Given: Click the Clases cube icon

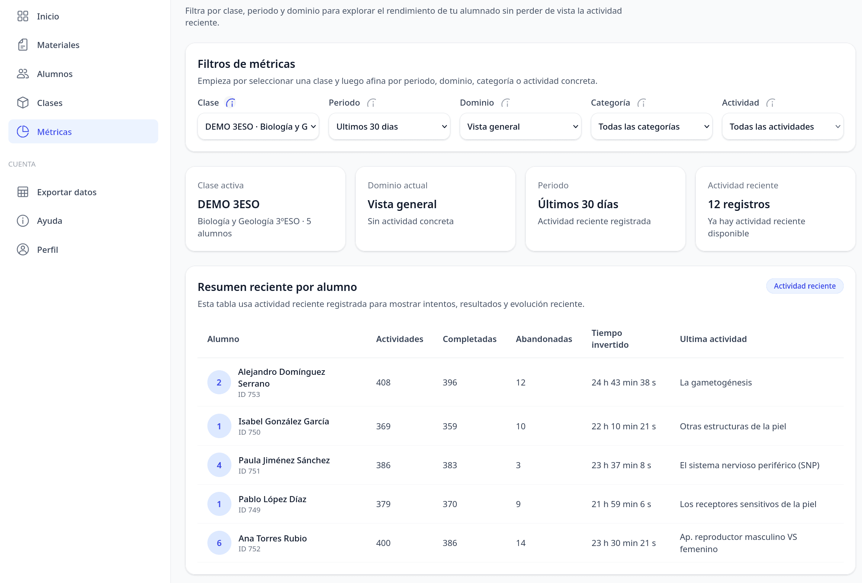Looking at the screenshot, I should 23,103.
